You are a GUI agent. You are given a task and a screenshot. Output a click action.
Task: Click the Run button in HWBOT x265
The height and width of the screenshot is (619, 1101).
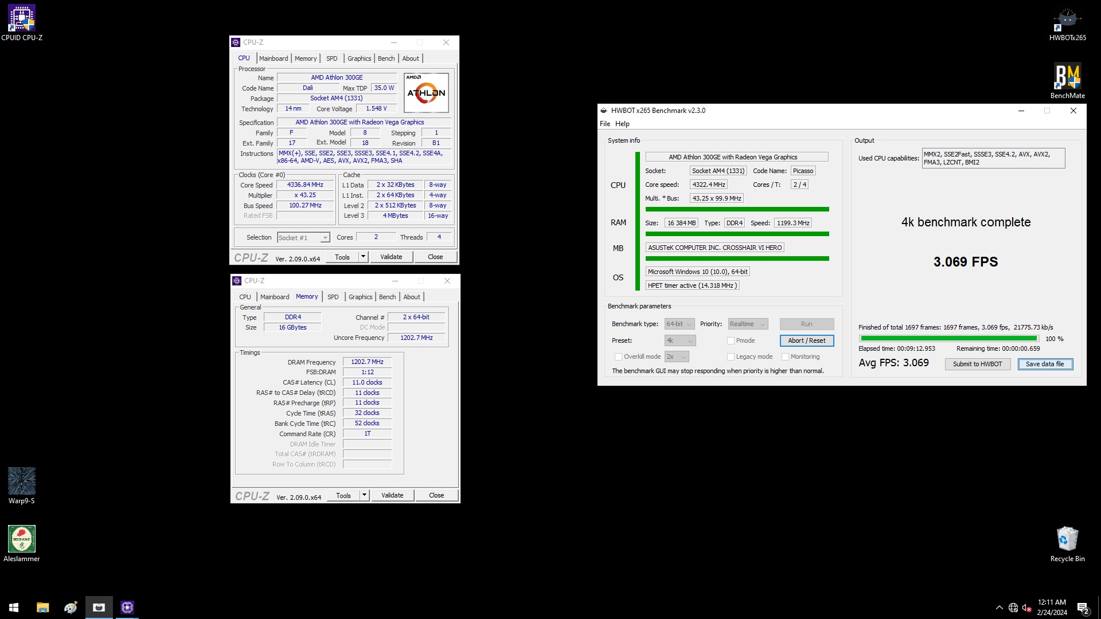[806, 324]
